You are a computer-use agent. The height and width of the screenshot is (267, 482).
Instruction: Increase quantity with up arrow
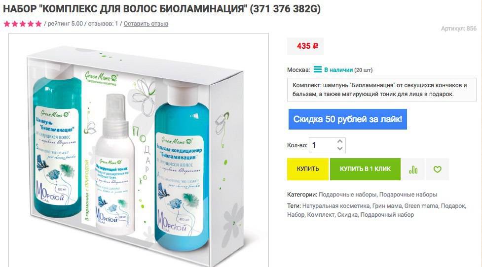point(340,141)
